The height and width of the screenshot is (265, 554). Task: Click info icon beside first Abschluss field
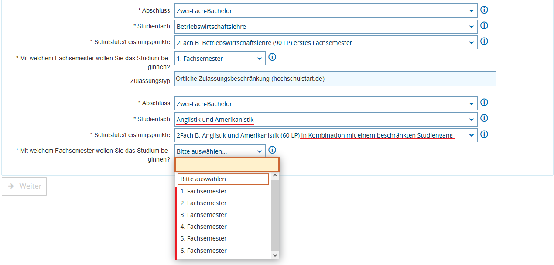(x=484, y=10)
